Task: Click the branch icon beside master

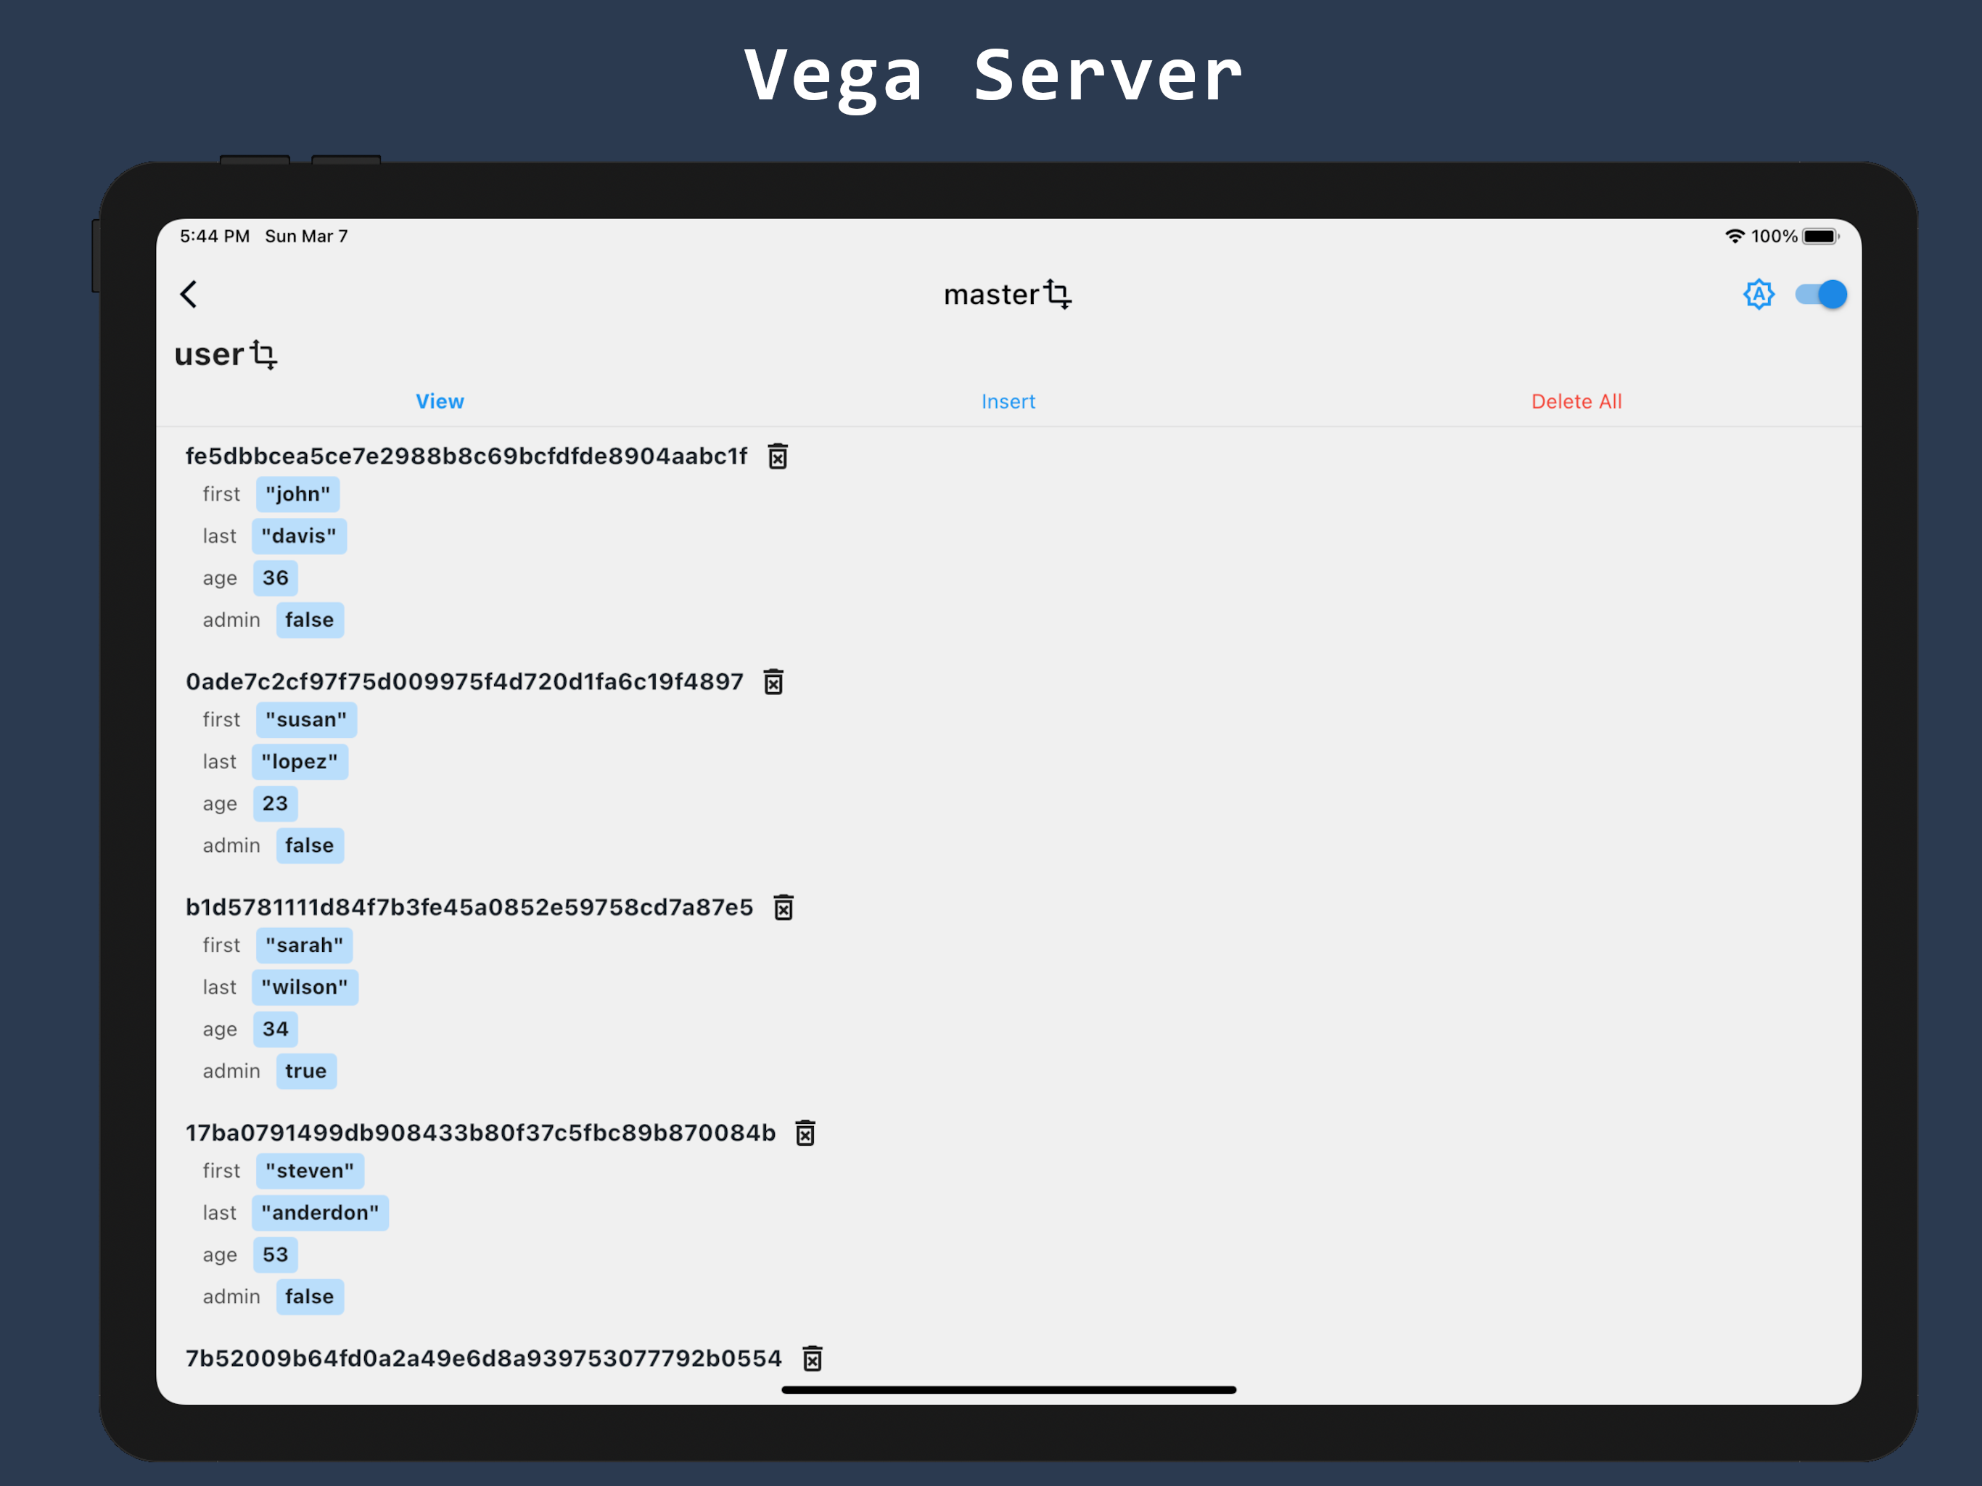Action: (x=1058, y=294)
